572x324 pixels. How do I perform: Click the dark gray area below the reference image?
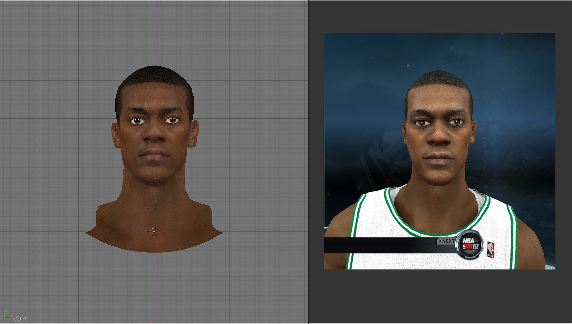439,297
